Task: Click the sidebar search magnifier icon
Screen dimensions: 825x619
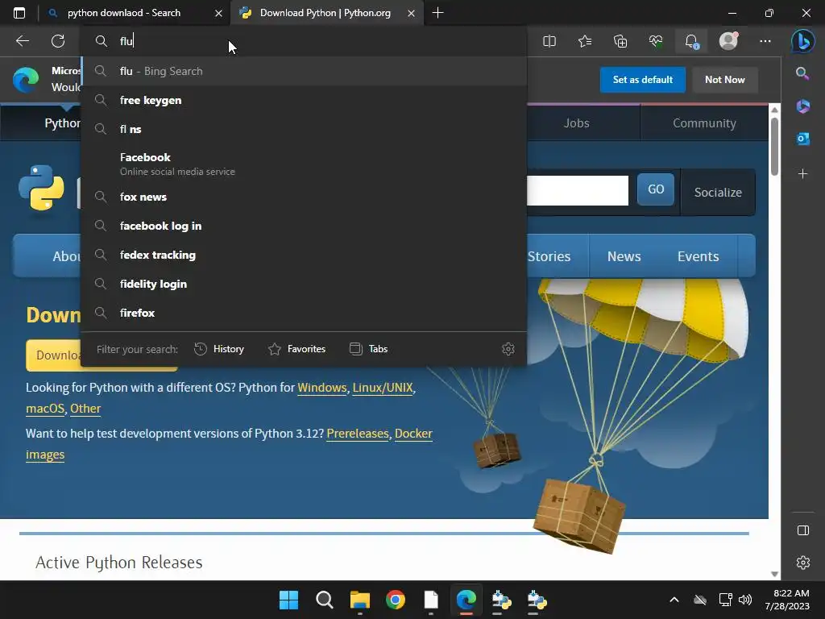Action: click(802, 73)
